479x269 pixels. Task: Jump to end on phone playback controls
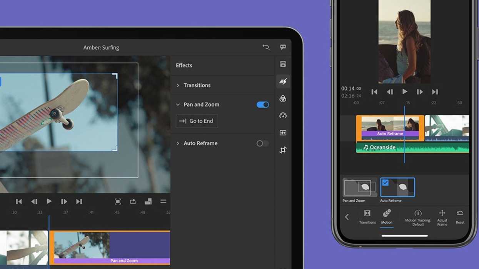click(435, 92)
